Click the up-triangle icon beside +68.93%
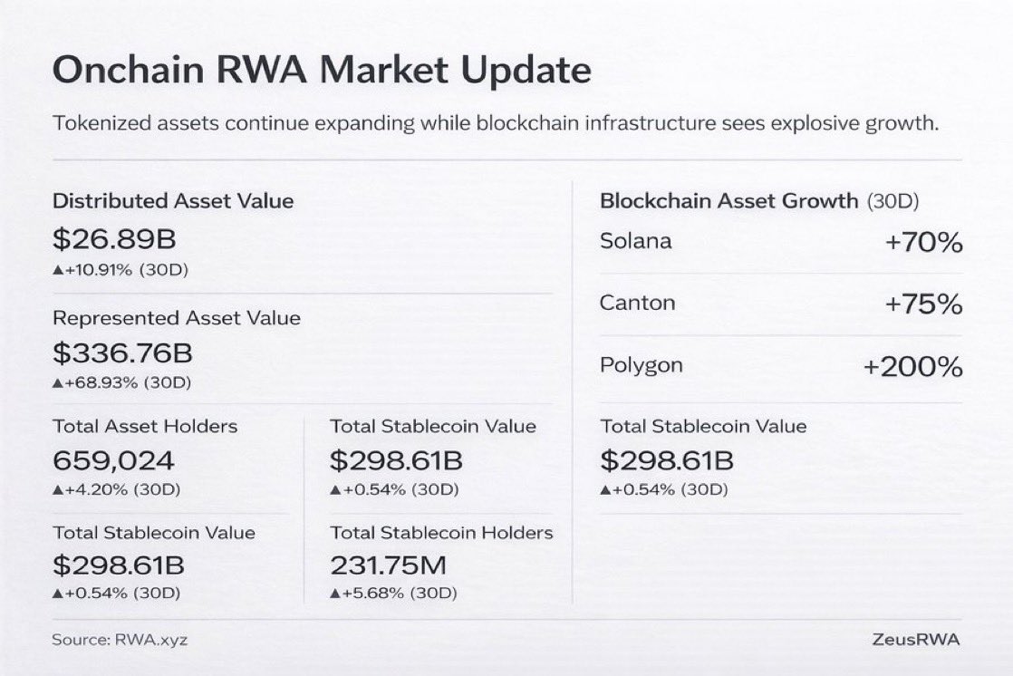This screenshot has width=1013, height=676. (57, 382)
